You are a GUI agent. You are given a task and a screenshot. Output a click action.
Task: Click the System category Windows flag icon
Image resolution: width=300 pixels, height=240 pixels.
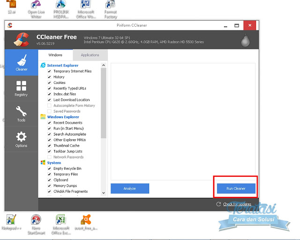[x=43, y=163]
